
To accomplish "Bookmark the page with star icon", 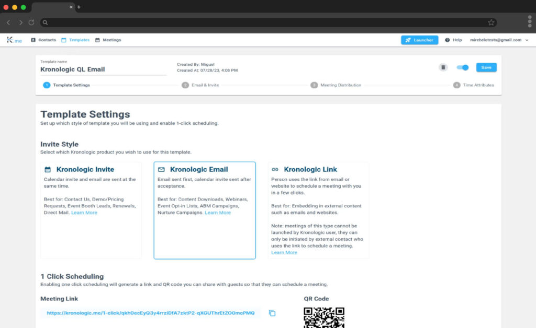I will pos(491,22).
